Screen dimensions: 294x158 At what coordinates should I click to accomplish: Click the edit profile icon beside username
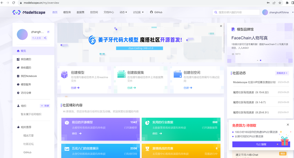pos(48,32)
